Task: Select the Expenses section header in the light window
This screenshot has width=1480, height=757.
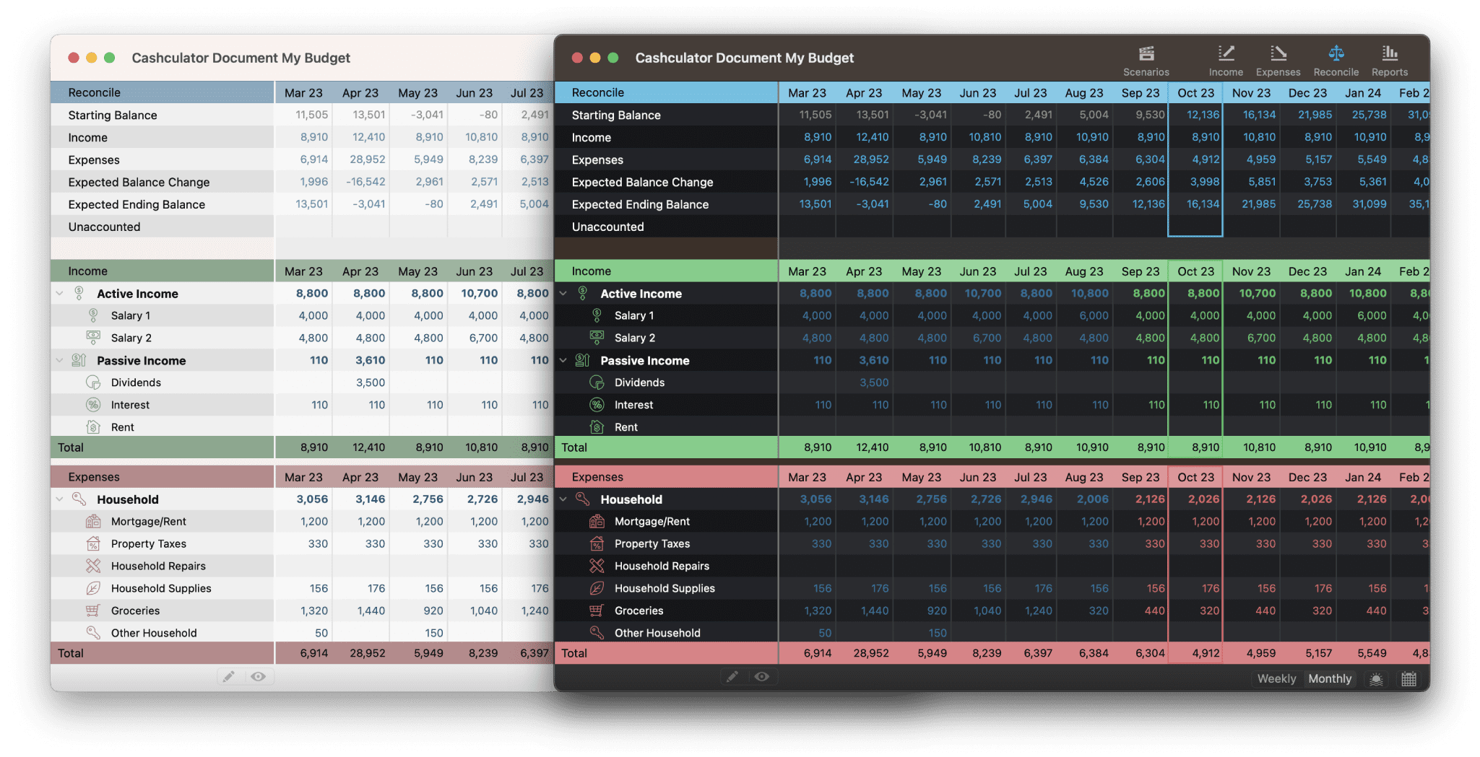Action: pyautogui.click(x=163, y=477)
